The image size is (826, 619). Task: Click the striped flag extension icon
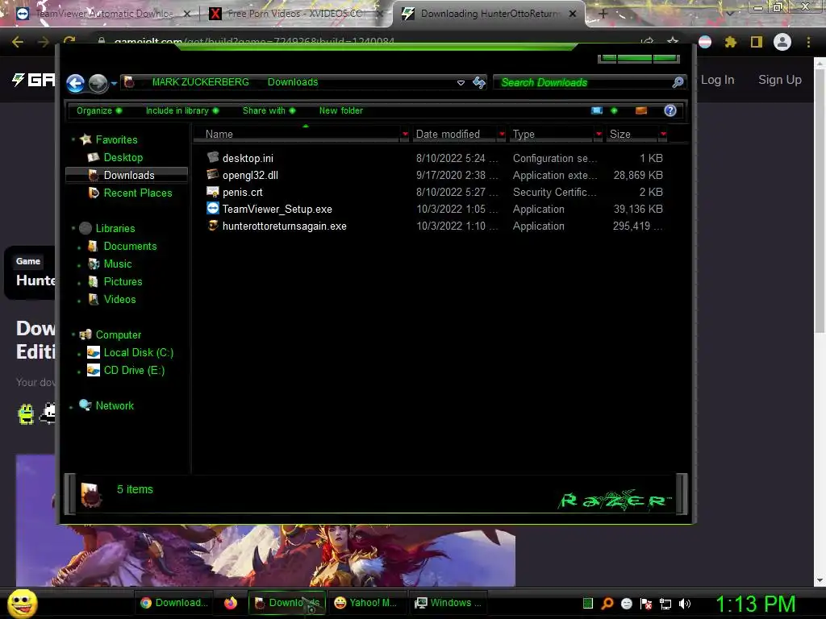click(x=705, y=42)
